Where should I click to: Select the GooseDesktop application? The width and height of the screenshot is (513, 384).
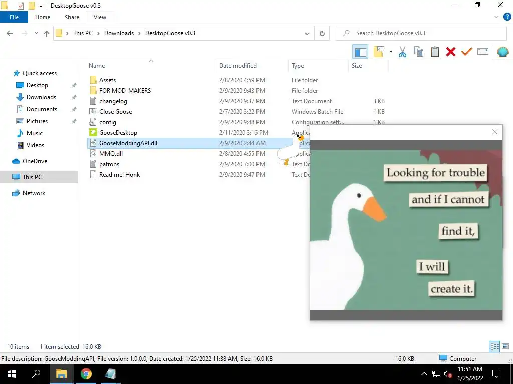pos(118,133)
